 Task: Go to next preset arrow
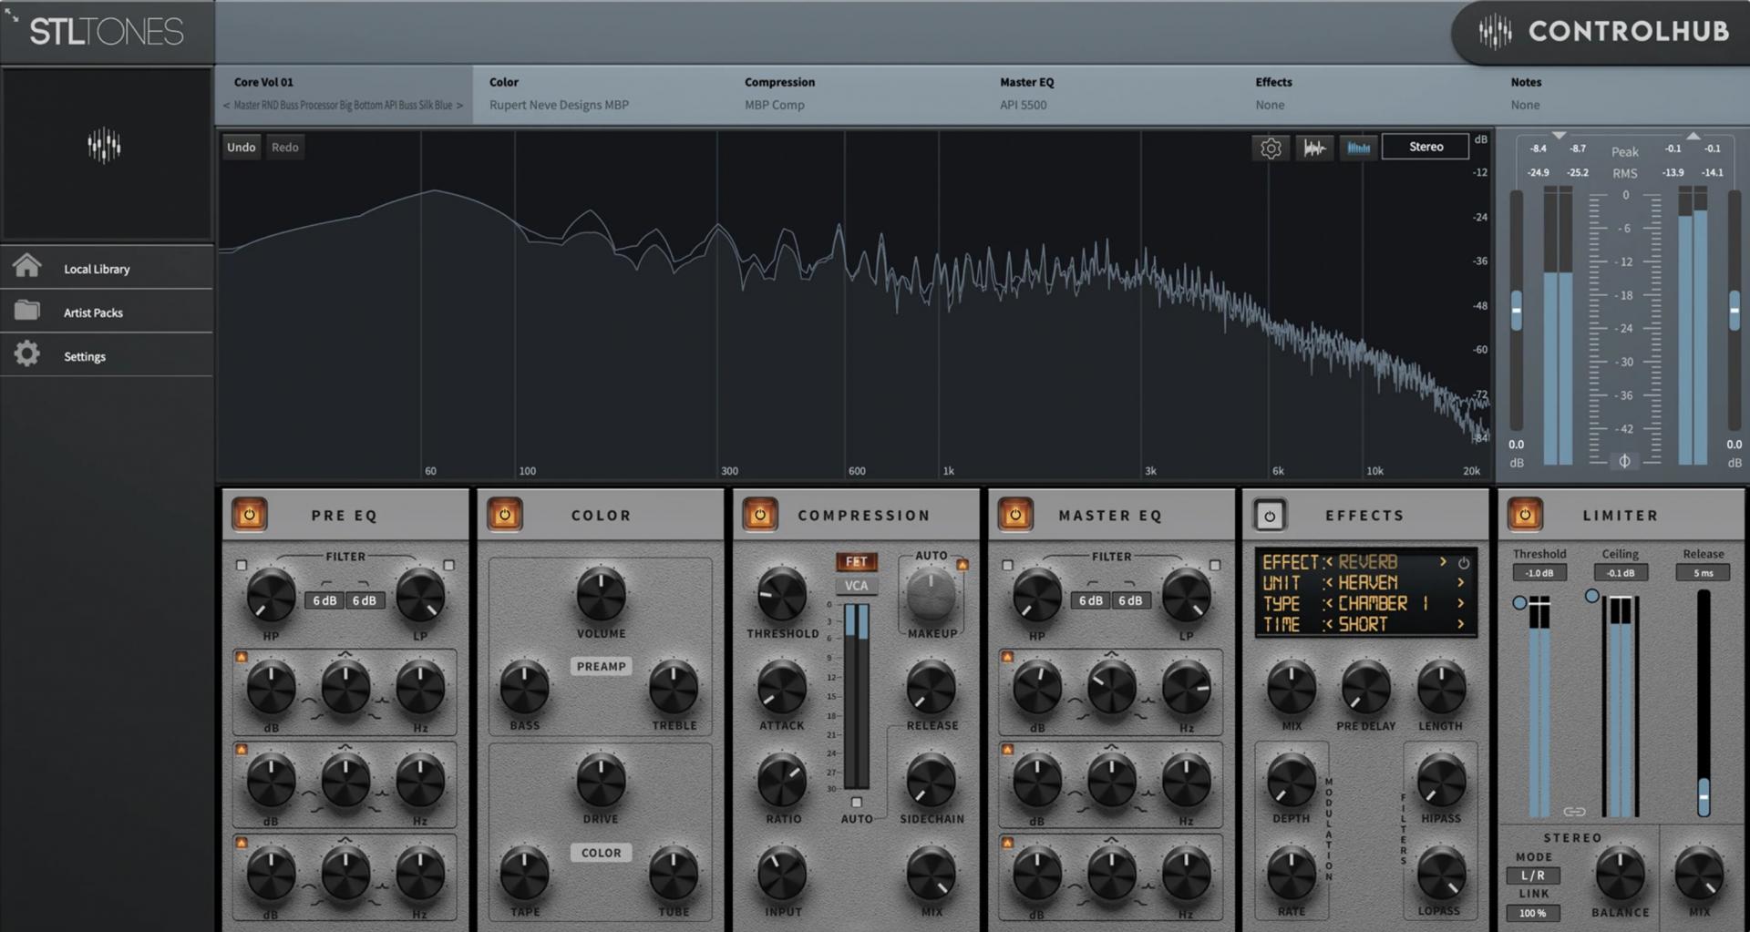(459, 106)
